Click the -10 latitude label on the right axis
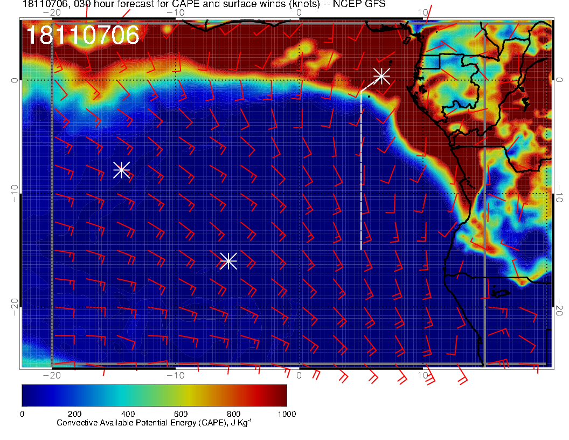 559,194
